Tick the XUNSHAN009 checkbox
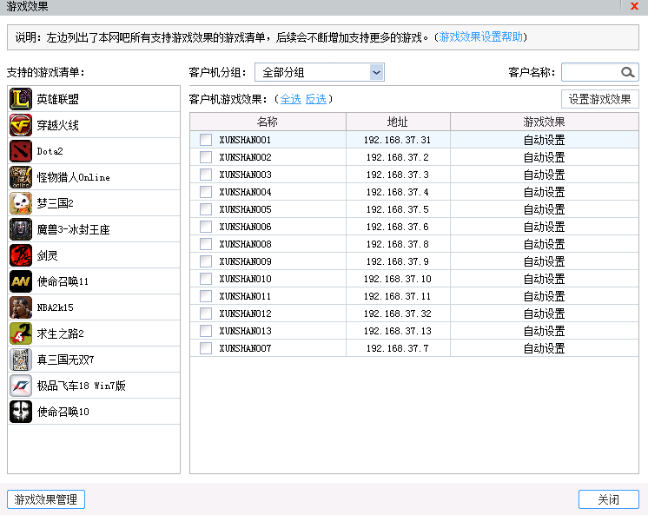This screenshot has width=648, height=515. point(206,261)
